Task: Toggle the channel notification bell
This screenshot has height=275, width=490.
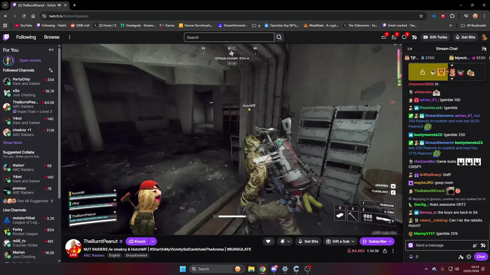Action: pos(283,241)
